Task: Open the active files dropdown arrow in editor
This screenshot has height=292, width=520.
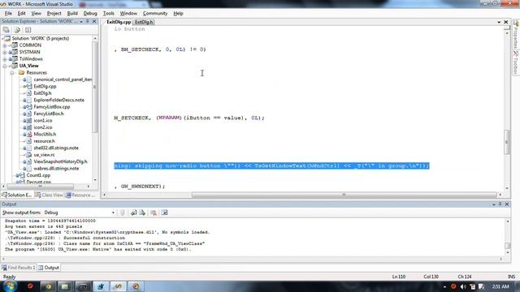Action: pyautogui.click(x=499, y=22)
